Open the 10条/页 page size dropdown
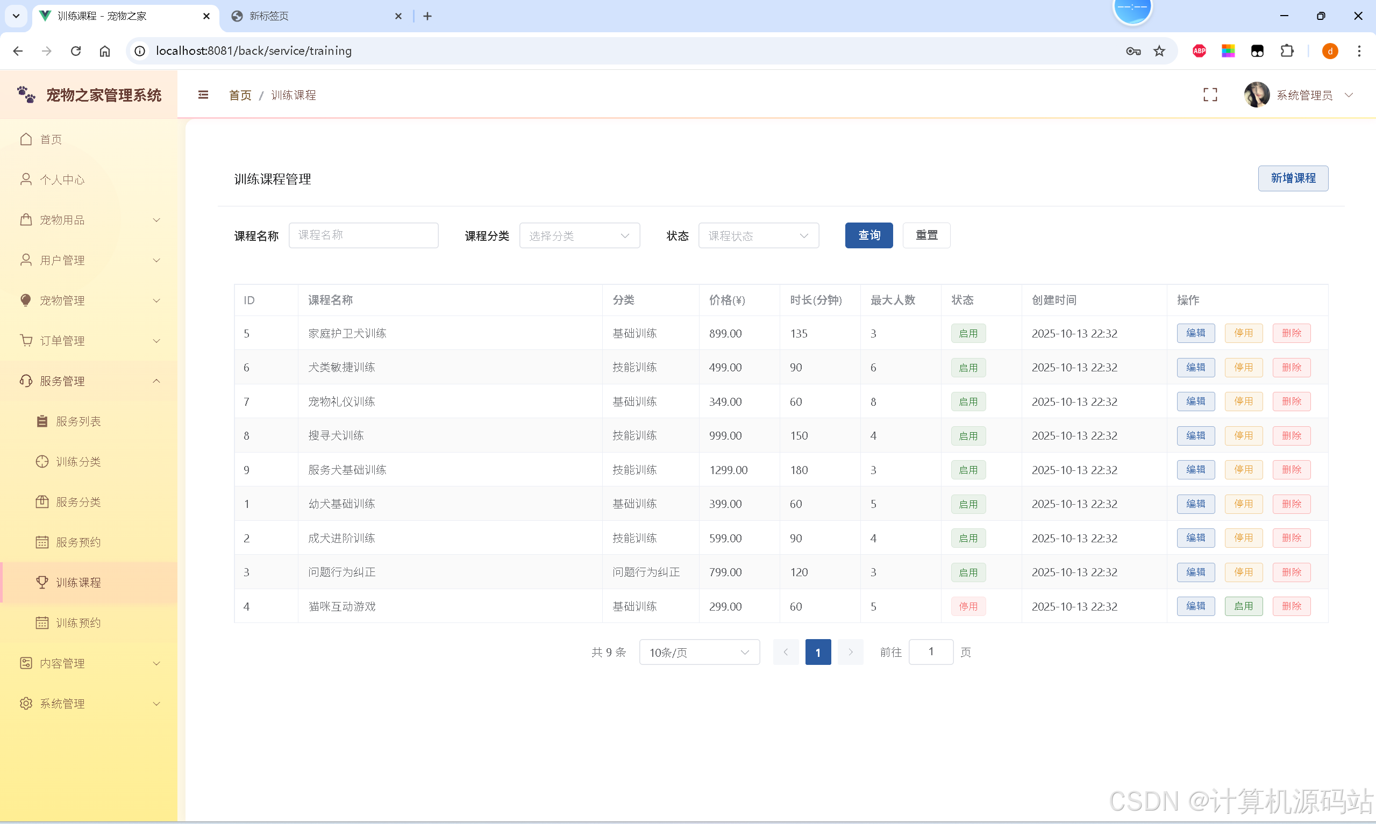Image resolution: width=1376 pixels, height=824 pixels. tap(699, 652)
